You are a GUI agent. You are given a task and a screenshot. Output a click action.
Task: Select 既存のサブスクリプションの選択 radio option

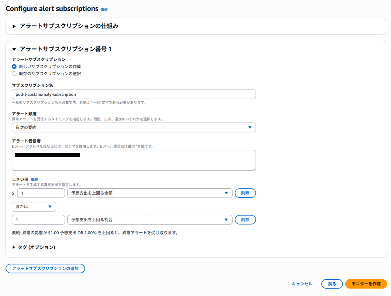[x=14, y=73]
